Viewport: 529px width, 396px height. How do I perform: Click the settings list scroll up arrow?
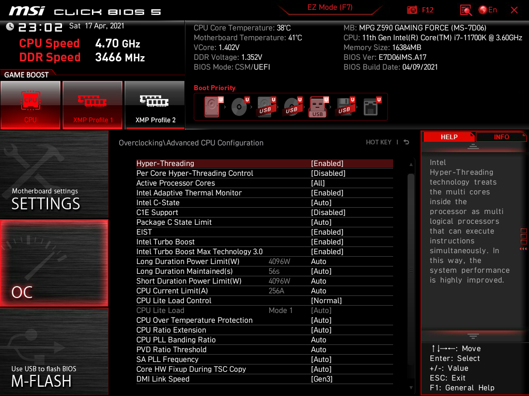411,164
